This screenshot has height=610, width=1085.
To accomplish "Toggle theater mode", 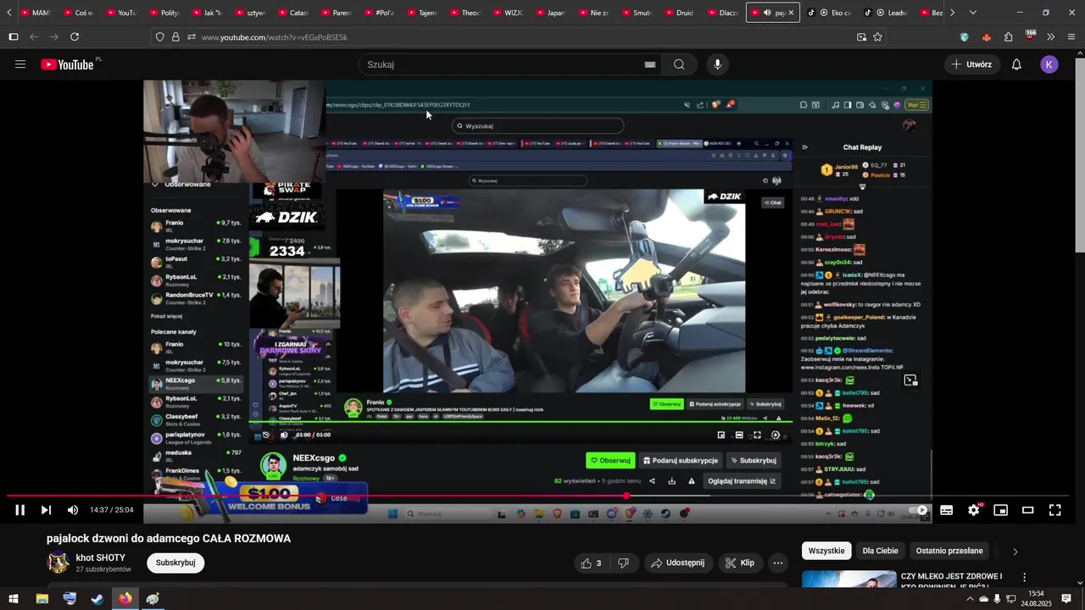I will [1028, 510].
